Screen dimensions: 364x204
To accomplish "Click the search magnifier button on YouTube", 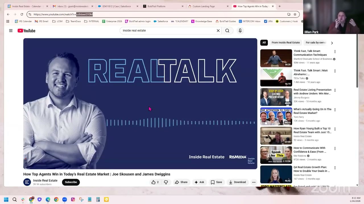I will tap(227, 31).
